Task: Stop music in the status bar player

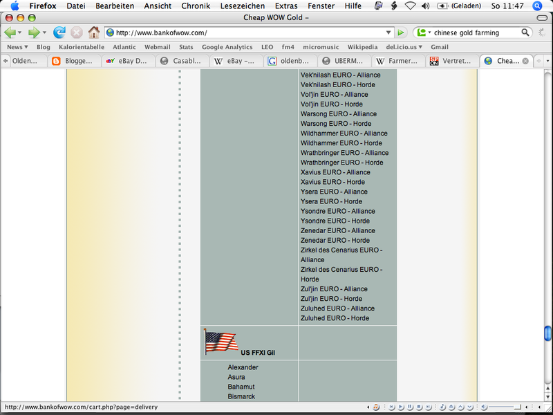Action: 419,407
